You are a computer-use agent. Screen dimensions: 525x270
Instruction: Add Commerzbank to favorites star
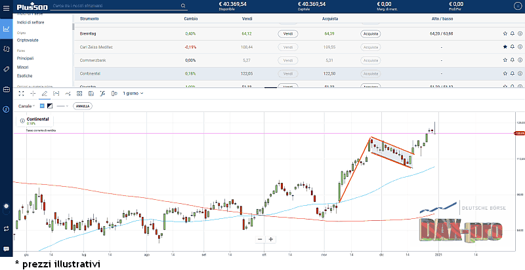505,60
